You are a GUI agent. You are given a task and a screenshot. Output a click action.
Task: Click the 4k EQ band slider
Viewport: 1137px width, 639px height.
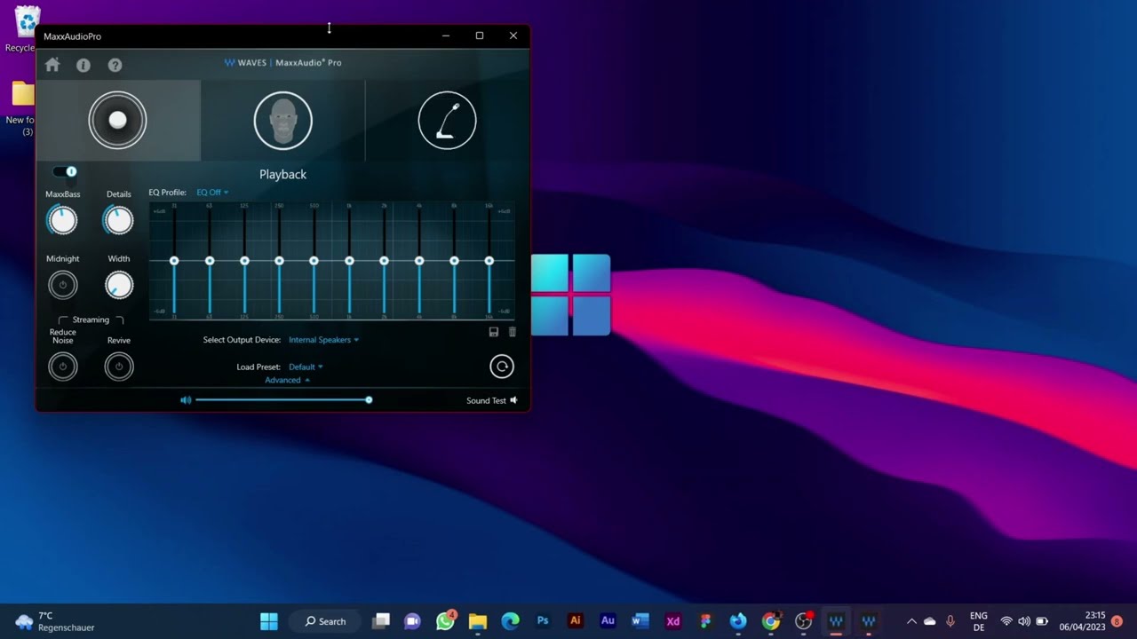point(419,261)
